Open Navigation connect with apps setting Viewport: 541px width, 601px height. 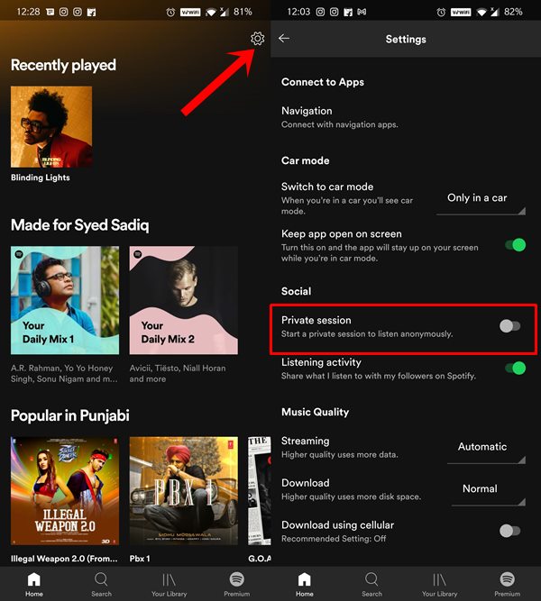click(340, 117)
